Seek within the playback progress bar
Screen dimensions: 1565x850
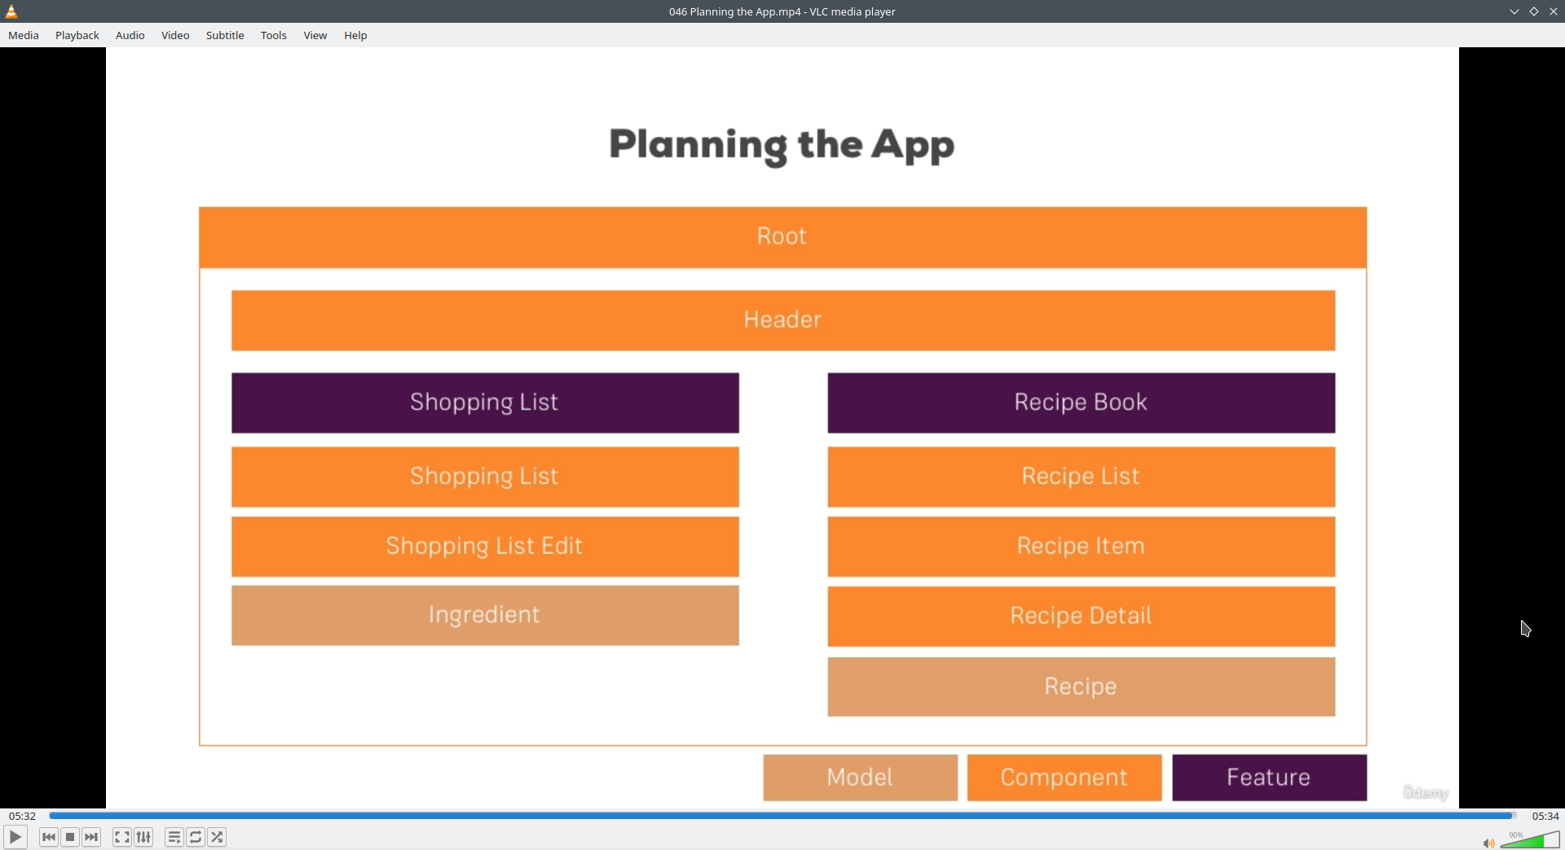782,816
